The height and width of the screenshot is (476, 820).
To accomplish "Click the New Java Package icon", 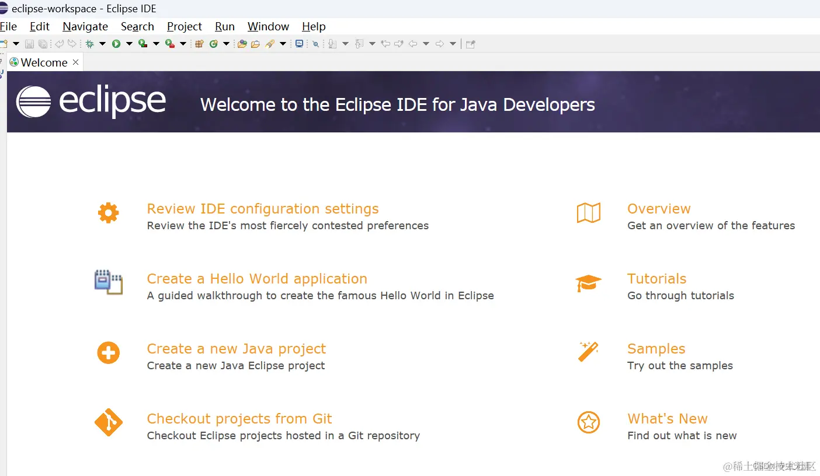I will pos(199,44).
